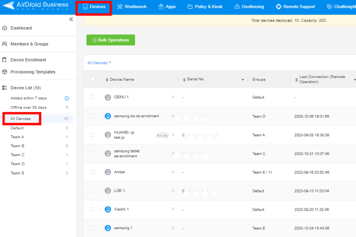Check the box for samsung 1
Viewport: 356px width, 237px height.
point(93,228)
